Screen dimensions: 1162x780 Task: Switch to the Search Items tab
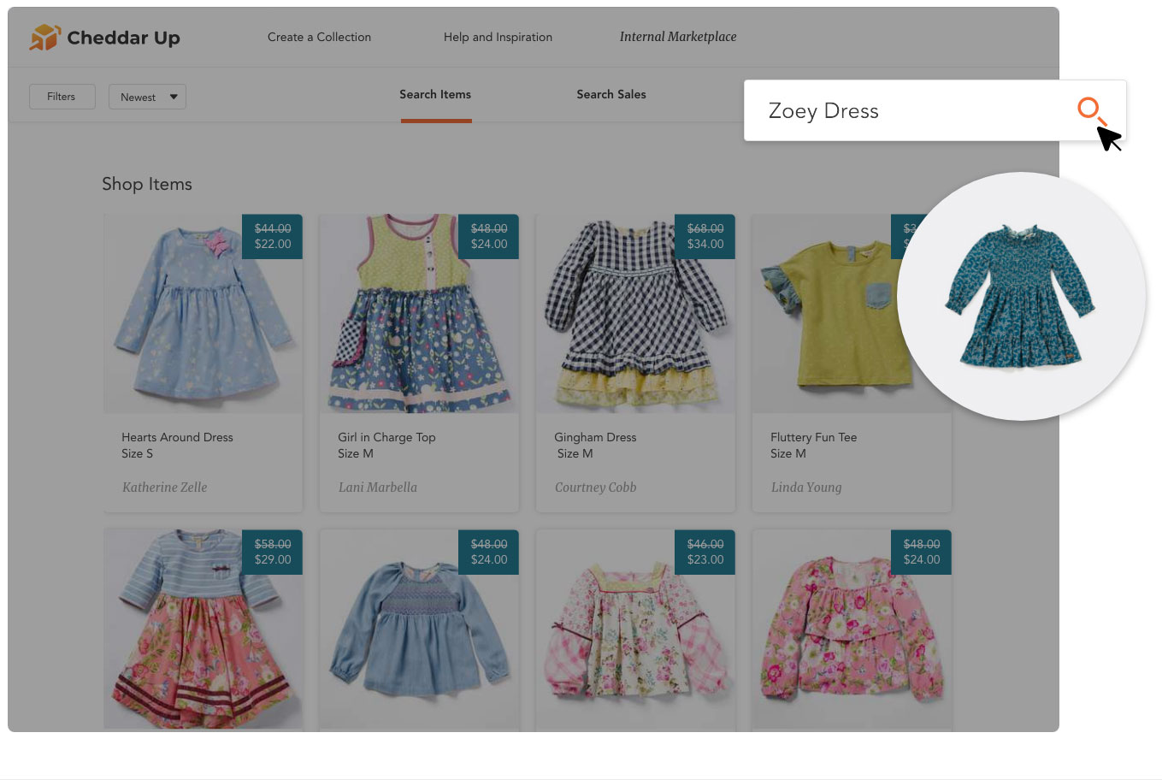[x=435, y=95]
